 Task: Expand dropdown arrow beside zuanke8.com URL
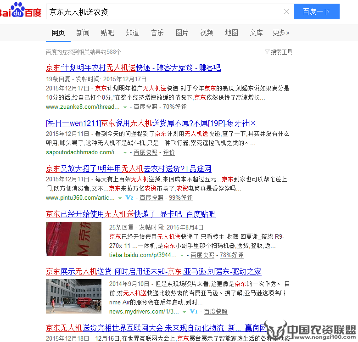pos(125,107)
